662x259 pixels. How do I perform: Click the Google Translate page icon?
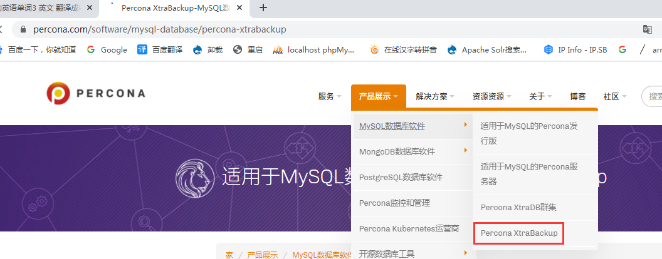(647, 29)
